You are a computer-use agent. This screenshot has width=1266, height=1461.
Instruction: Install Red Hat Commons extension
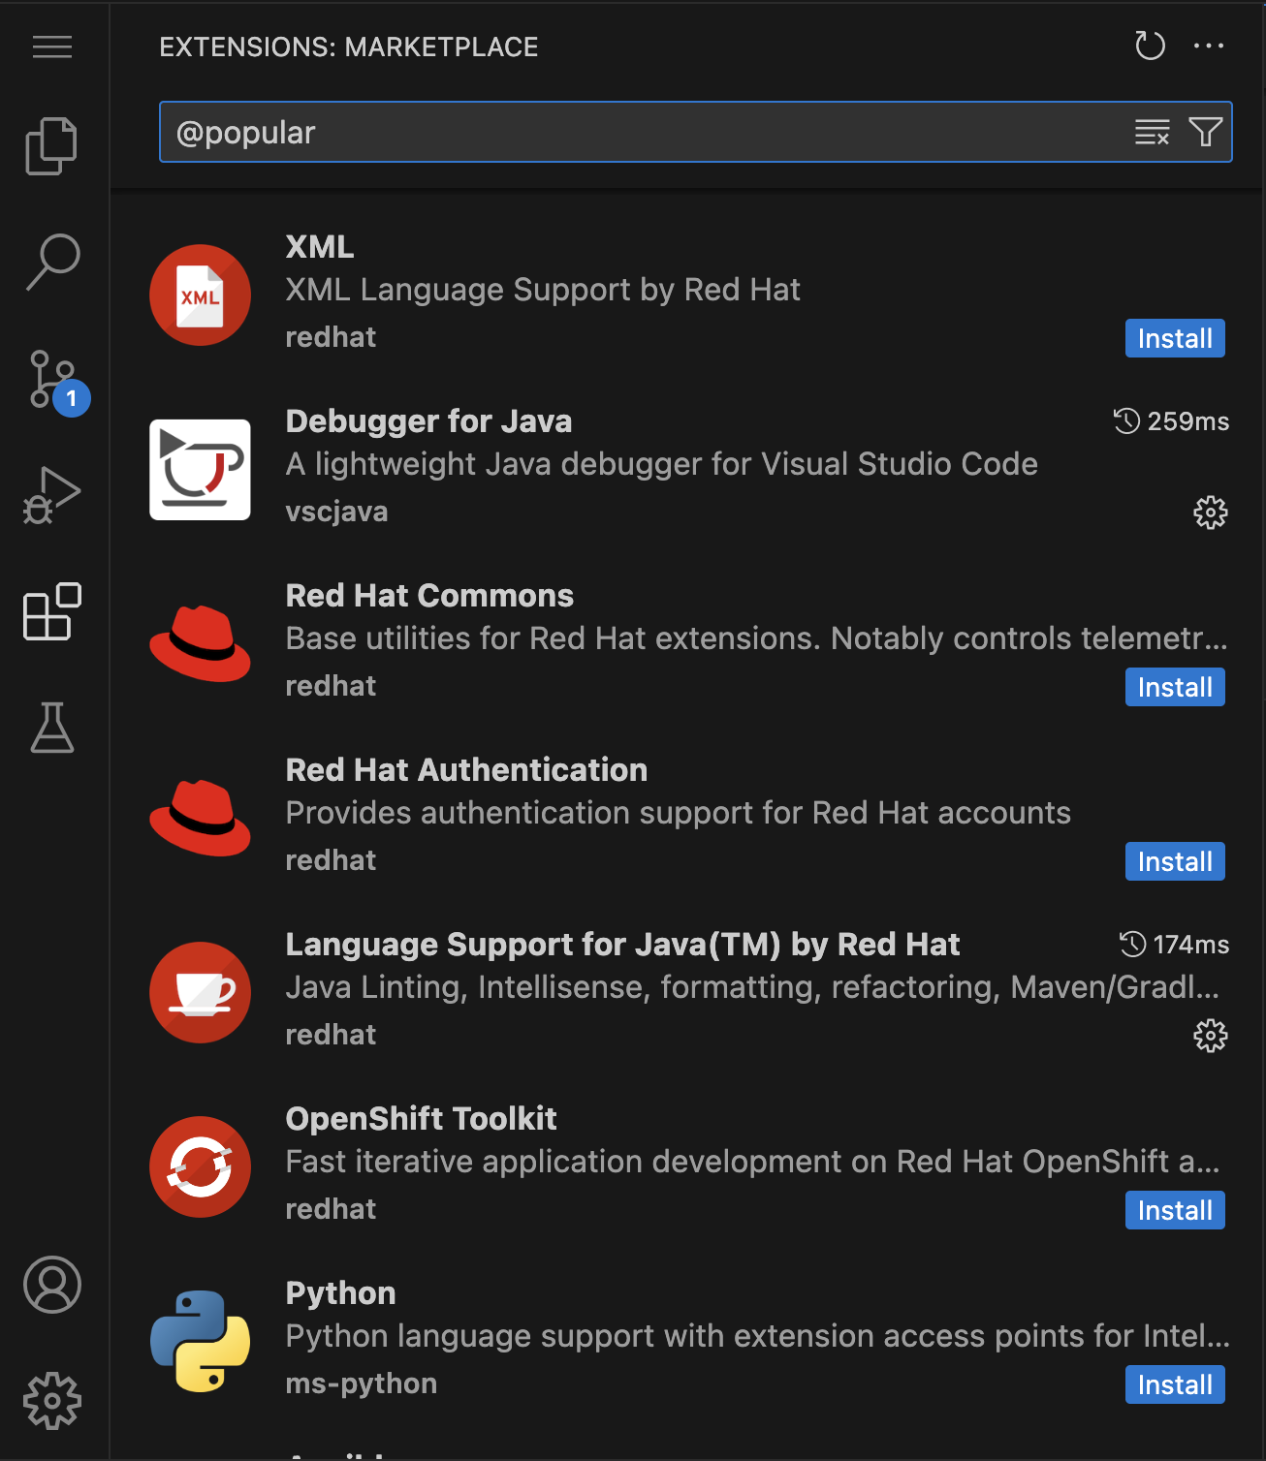[1175, 687]
